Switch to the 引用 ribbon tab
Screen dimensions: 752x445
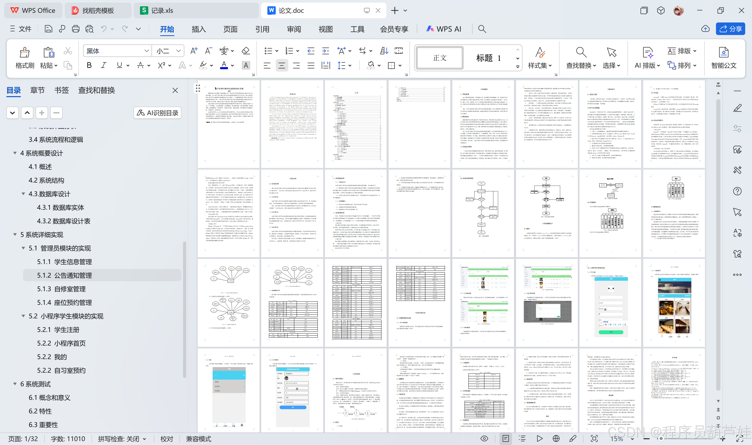pyautogui.click(x=262, y=29)
